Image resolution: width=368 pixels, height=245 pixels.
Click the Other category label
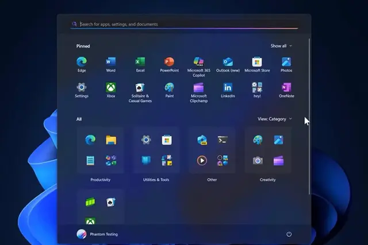point(212,180)
